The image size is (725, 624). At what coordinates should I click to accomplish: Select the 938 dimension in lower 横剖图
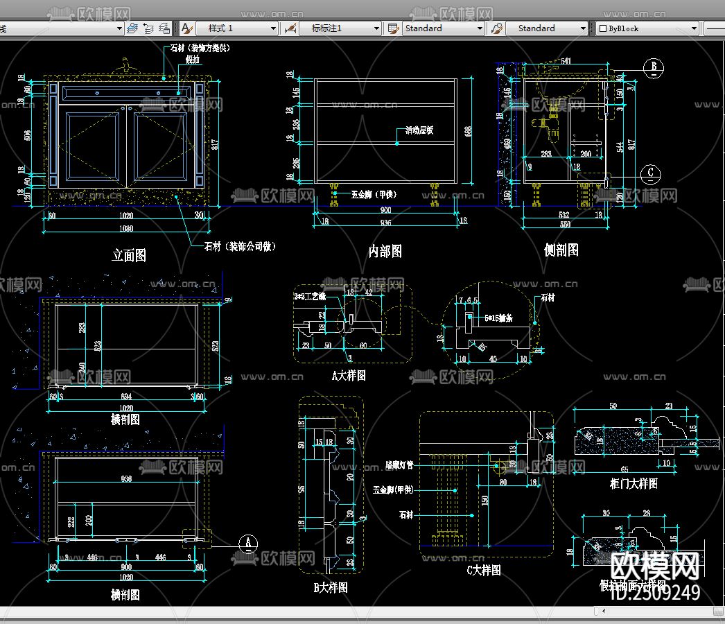(126, 479)
